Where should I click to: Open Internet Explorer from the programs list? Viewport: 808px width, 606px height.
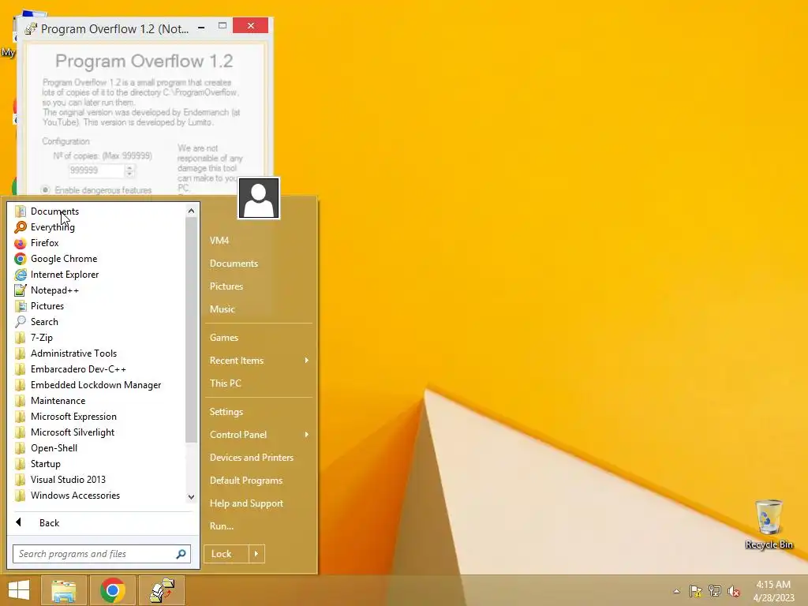pos(65,275)
